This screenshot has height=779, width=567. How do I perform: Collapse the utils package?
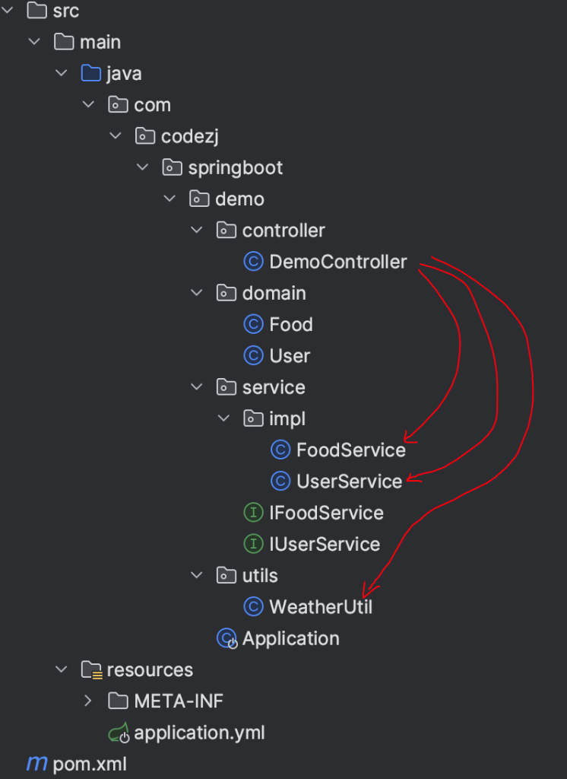tap(197, 575)
